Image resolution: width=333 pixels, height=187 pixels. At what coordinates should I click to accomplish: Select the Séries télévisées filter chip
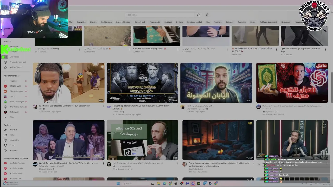(x=123, y=22)
